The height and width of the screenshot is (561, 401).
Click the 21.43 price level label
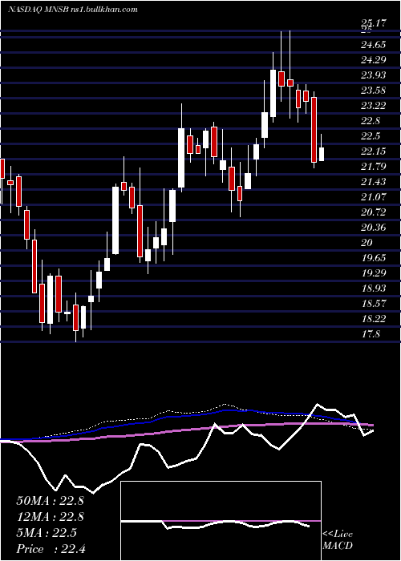point(374,182)
